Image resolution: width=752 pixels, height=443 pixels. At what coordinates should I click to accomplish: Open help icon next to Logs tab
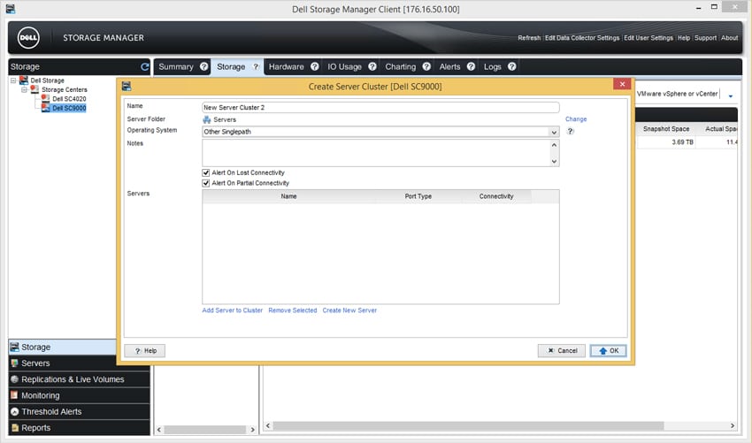pyautogui.click(x=511, y=66)
